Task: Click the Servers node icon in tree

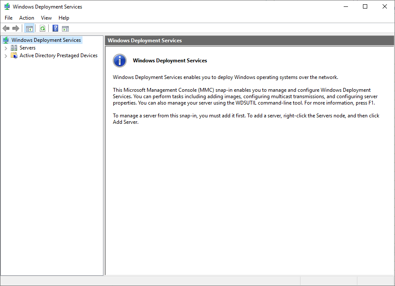Action: coord(14,48)
